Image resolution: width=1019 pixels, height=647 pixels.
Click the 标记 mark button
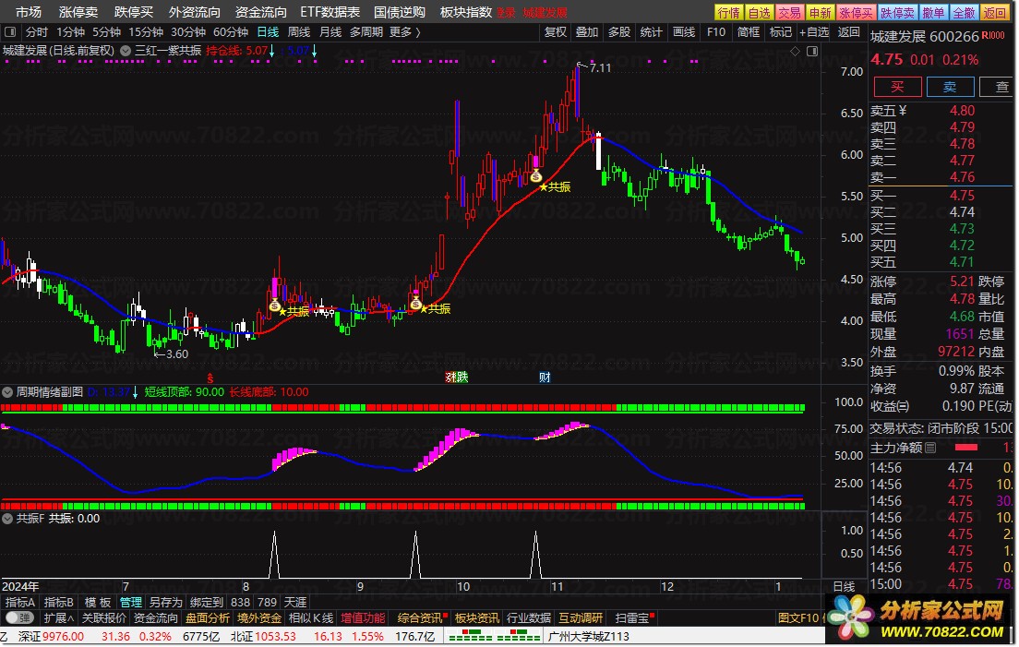(x=781, y=31)
